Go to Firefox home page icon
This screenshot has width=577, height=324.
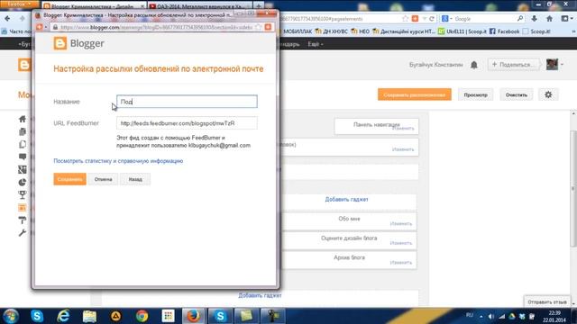tap(549, 18)
